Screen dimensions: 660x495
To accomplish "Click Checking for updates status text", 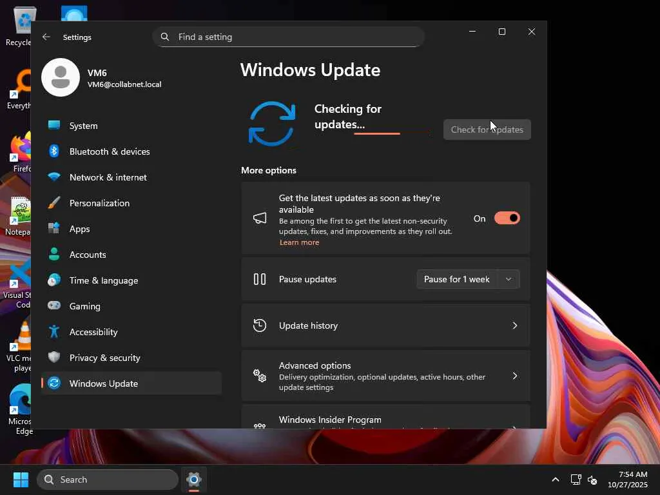I will tap(347, 117).
